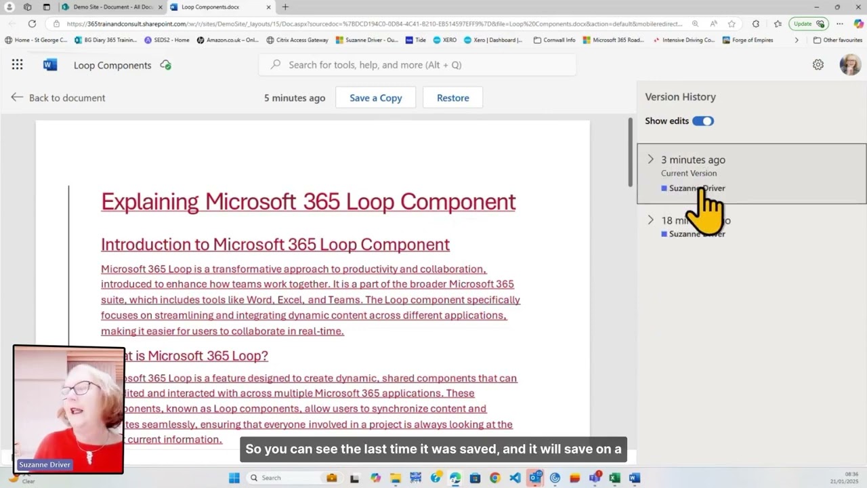Open browser settings and more menu
Screen dimensions: 867x488
(840, 24)
